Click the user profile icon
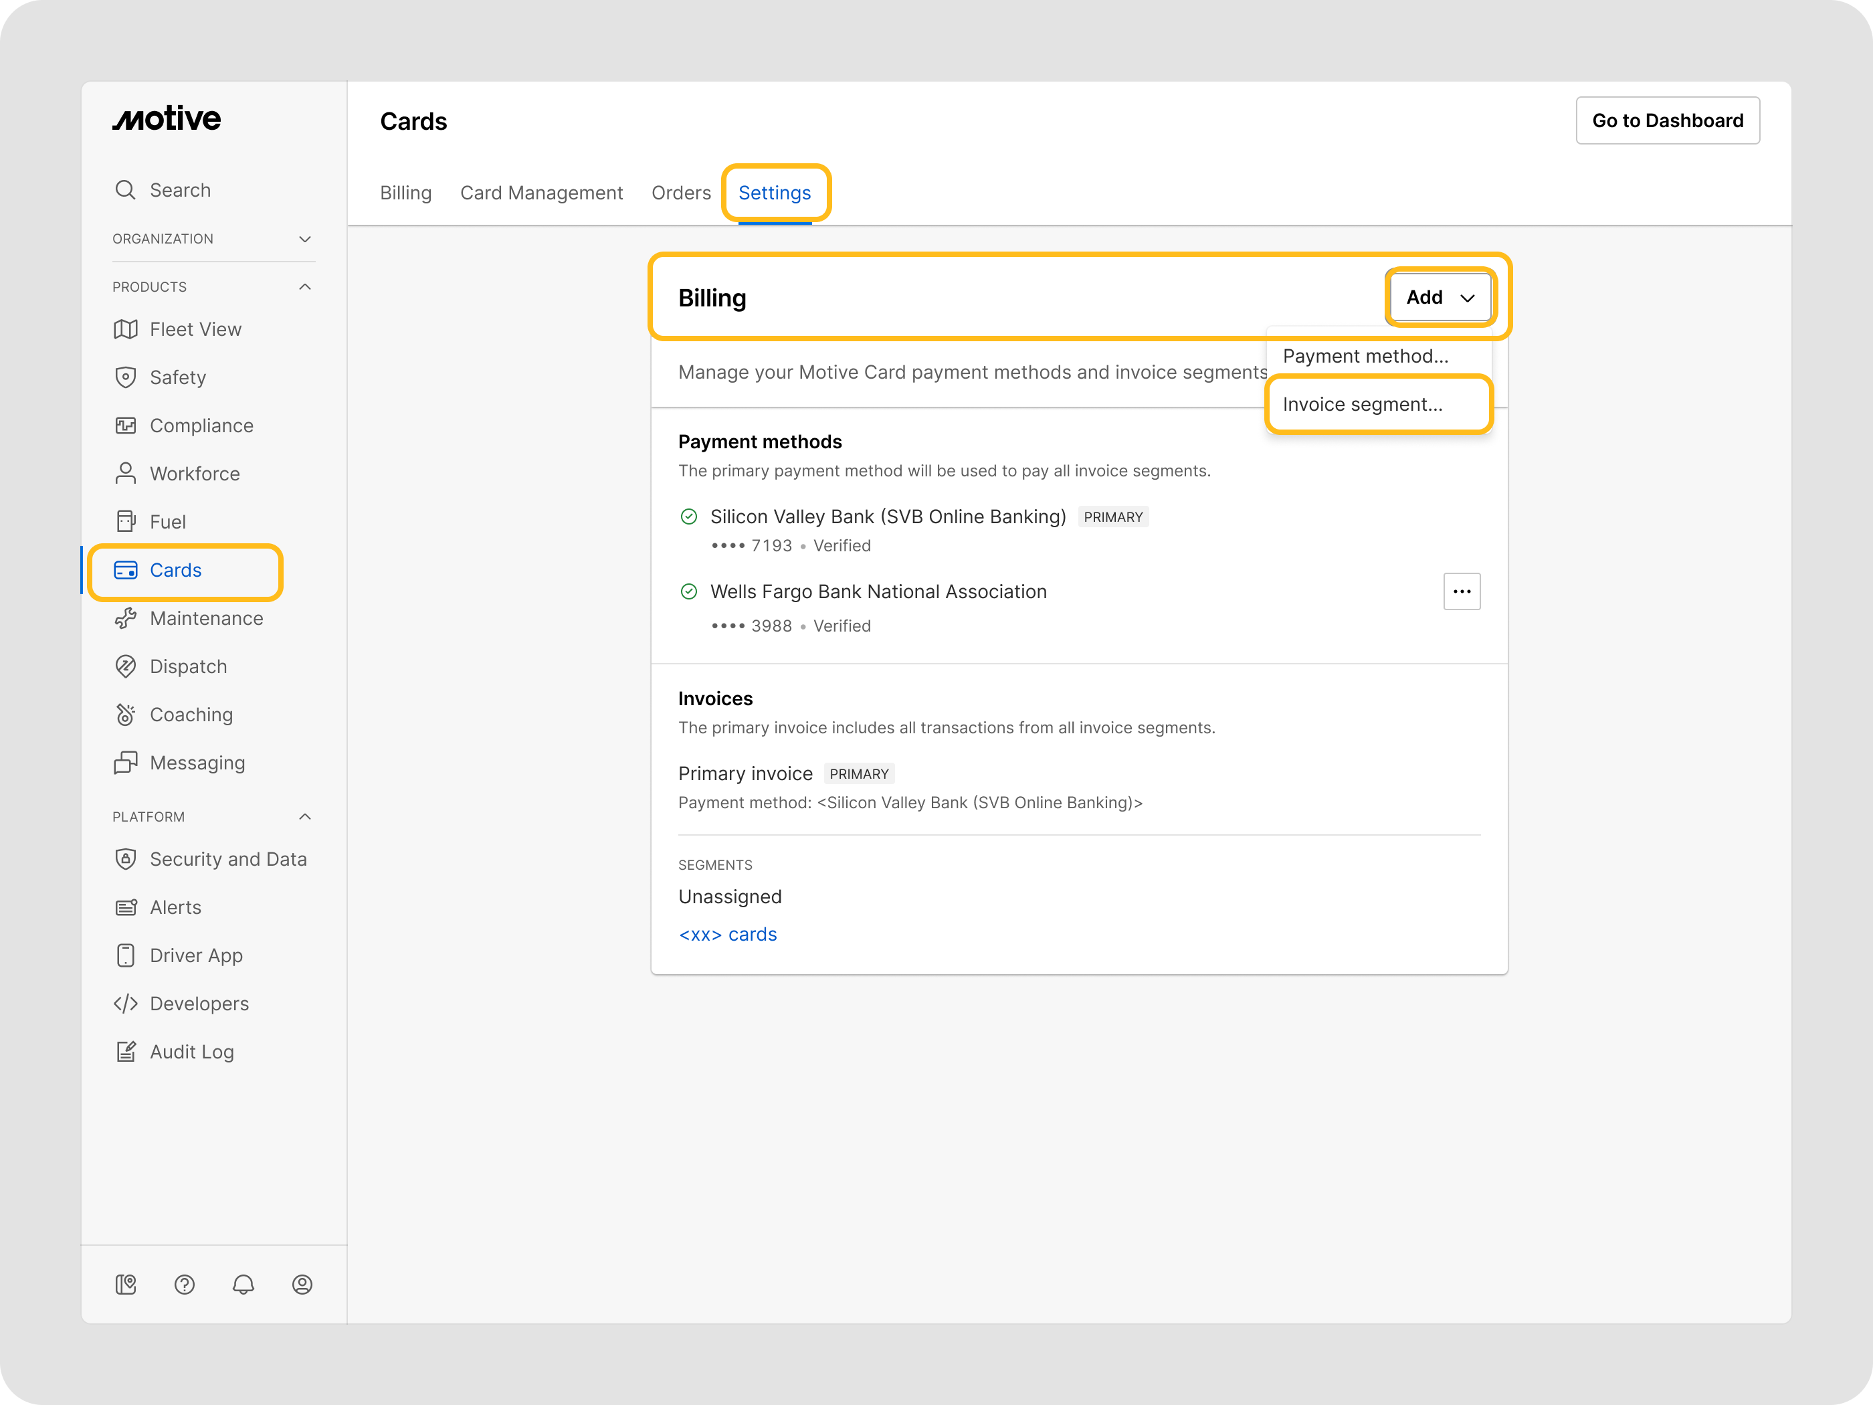 pyautogui.click(x=302, y=1285)
